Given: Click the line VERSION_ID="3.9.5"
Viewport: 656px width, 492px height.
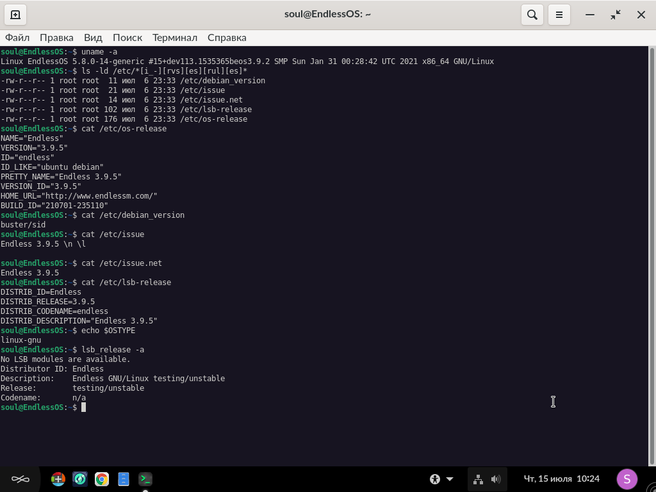Looking at the screenshot, I should tap(40, 186).
